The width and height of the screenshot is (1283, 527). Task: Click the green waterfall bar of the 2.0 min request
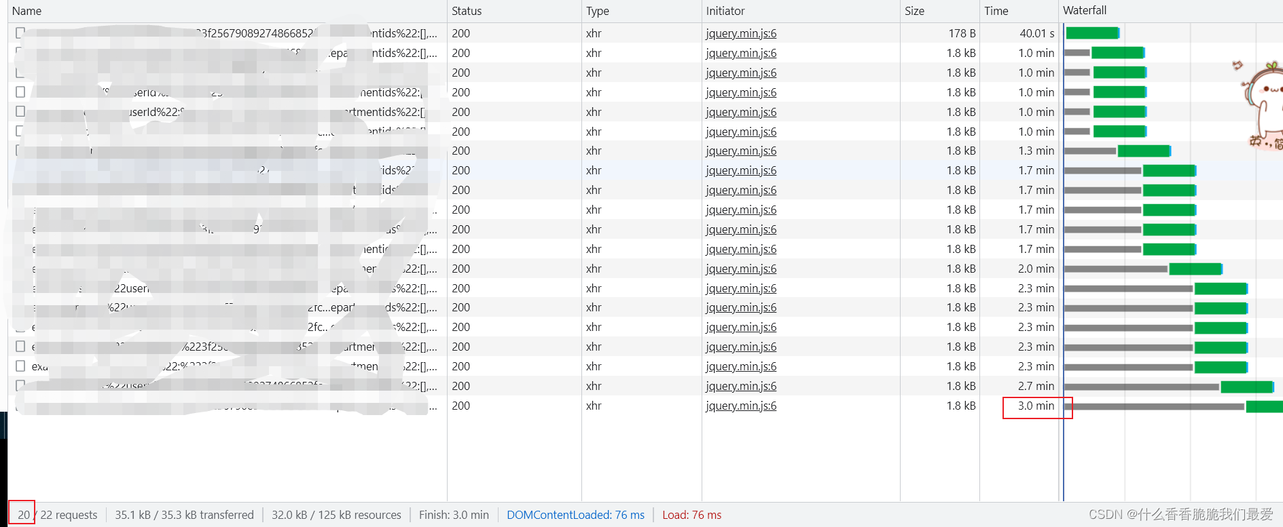(x=1195, y=269)
